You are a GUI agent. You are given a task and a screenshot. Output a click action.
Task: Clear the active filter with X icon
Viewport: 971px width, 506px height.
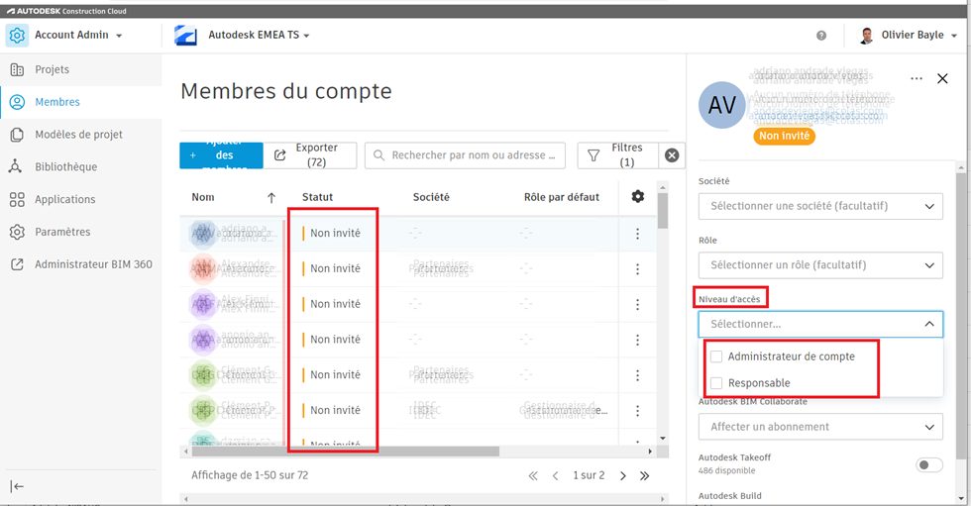pyautogui.click(x=672, y=155)
